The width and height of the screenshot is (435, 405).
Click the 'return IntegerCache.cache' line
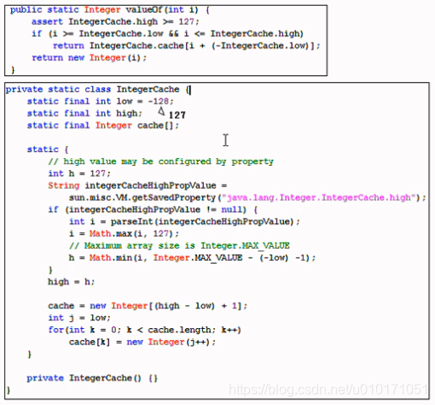[x=187, y=46]
